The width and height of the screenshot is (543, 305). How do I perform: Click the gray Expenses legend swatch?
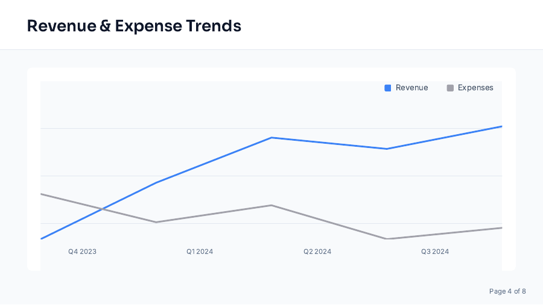pos(450,88)
